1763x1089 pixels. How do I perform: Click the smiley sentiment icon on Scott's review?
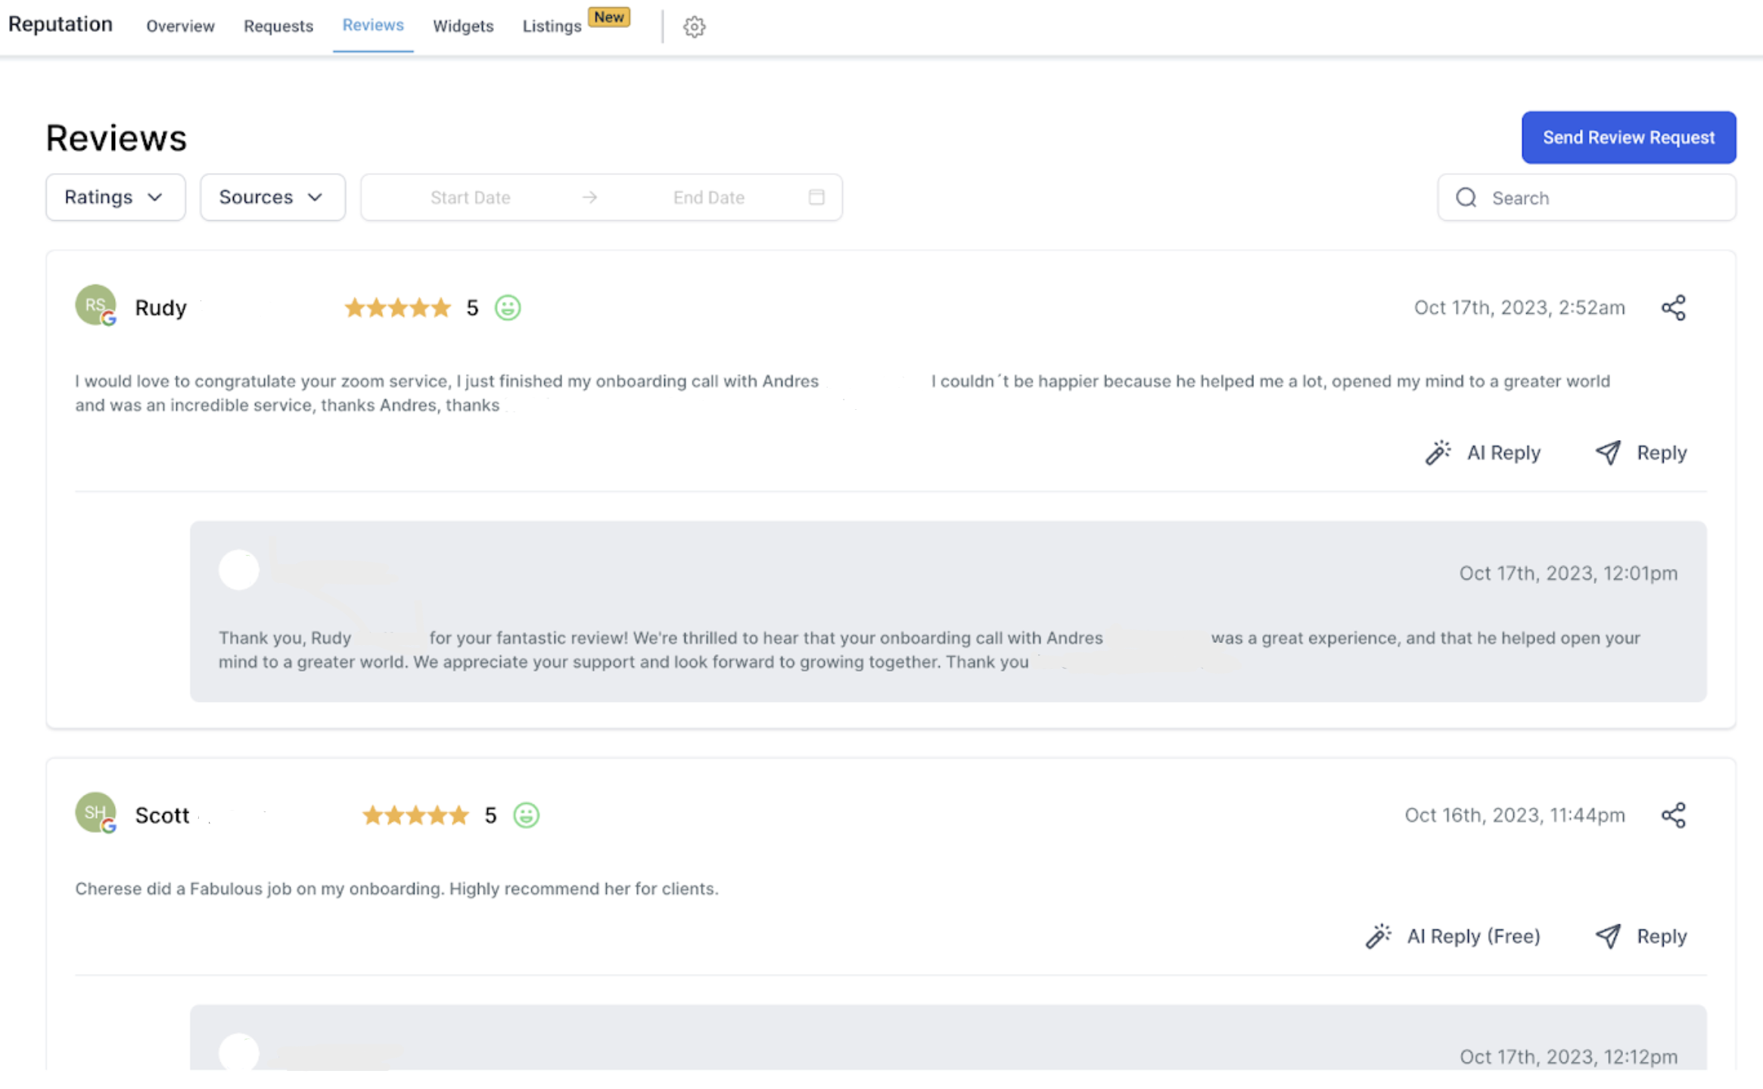point(526,815)
